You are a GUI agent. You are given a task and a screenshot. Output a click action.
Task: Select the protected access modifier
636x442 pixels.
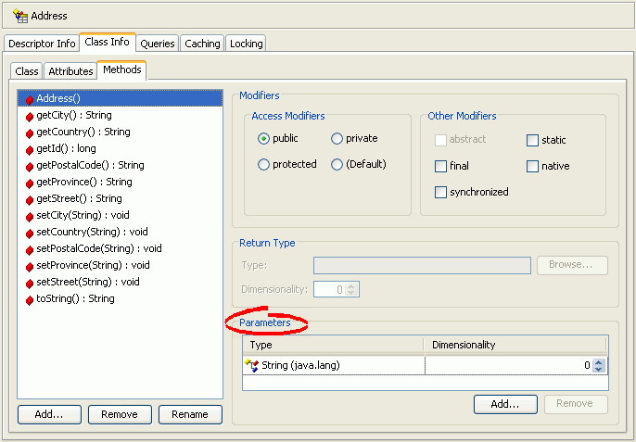pyautogui.click(x=263, y=164)
